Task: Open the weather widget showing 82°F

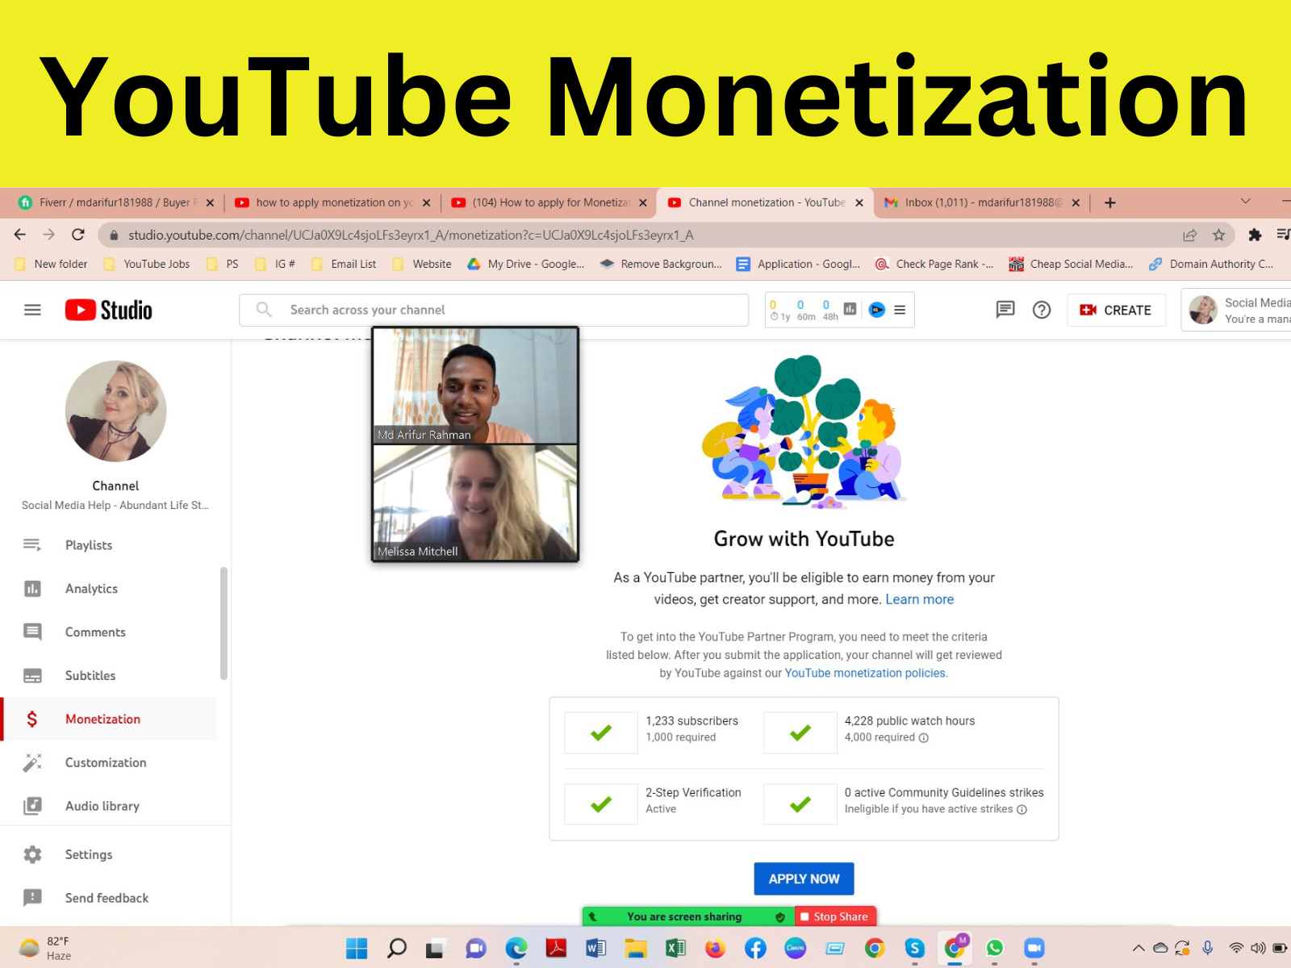Action: 45,948
